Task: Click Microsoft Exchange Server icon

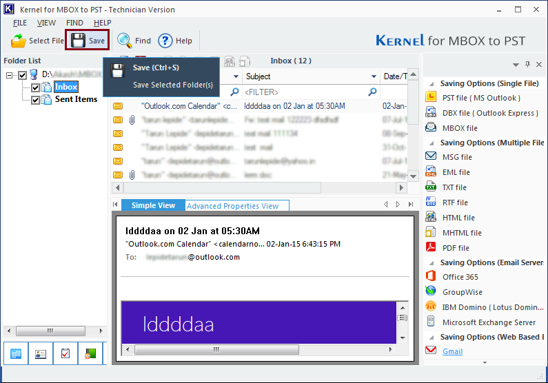Action: pyautogui.click(x=431, y=321)
